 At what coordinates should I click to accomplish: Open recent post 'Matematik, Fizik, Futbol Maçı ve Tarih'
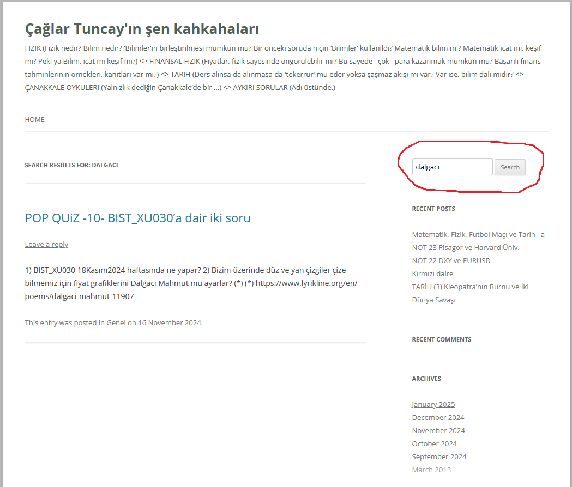(480, 234)
